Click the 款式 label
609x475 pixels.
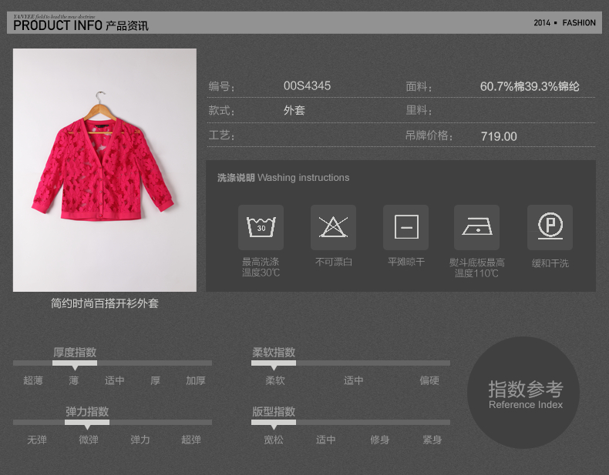221,111
